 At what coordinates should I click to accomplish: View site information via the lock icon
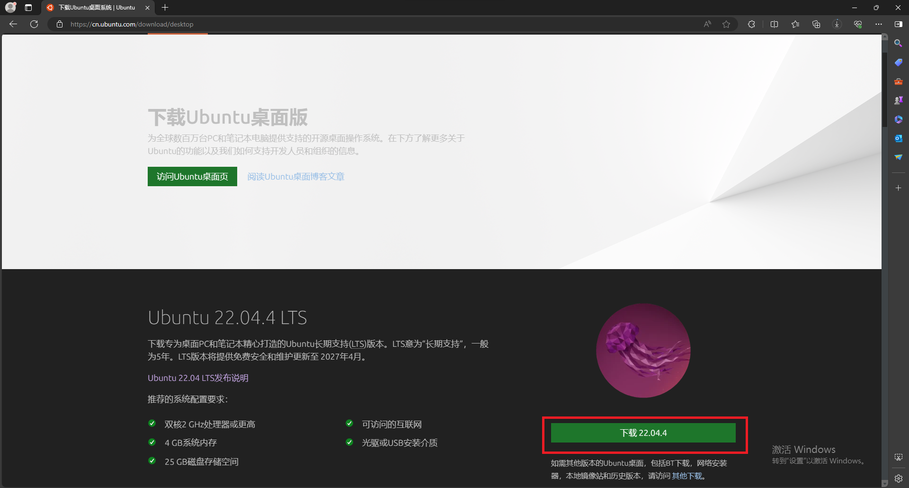pyautogui.click(x=60, y=24)
